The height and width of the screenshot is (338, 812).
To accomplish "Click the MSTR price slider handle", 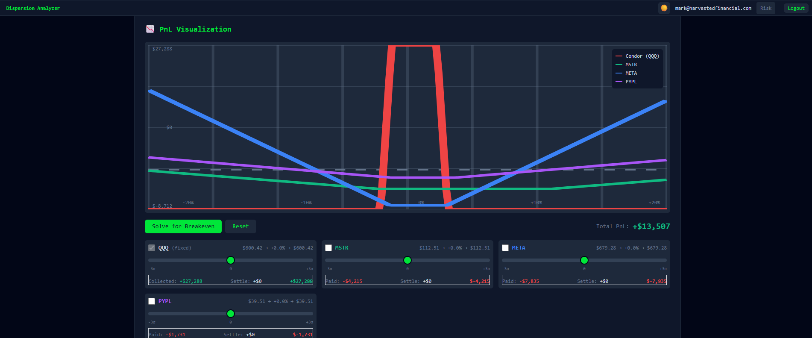I will pyautogui.click(x=407, y=260).
